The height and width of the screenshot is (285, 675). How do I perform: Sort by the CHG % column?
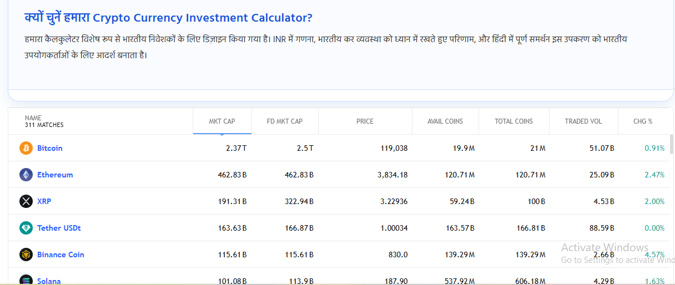coord(643,121)
